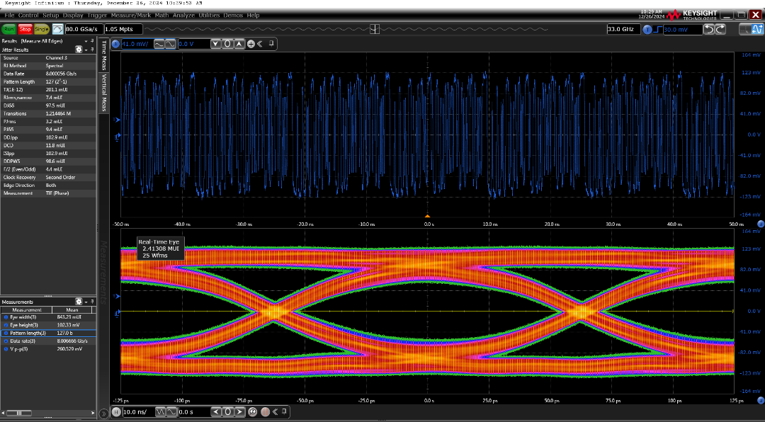Toggle the Data rate(3) measurement marker
Screen dimensions: 765x422
6,341
